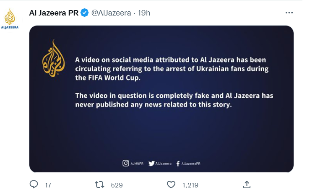Open the statement image in full view
The width and height of the screenshot is (315, 195).
[161, 99]
